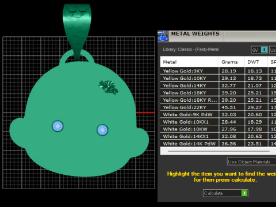The image size is (276, 207).
Task: Select the Yellow Gold:18KY R... row
Action: (218, 100)
